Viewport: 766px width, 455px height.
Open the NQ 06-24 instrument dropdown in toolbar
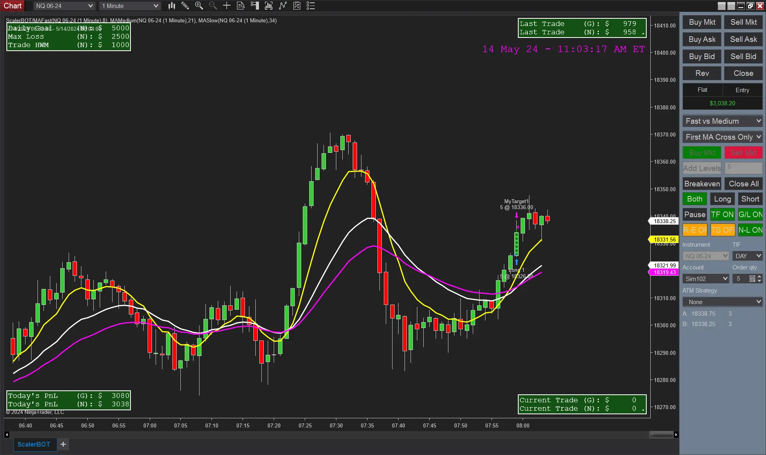[x=64, y=6]
